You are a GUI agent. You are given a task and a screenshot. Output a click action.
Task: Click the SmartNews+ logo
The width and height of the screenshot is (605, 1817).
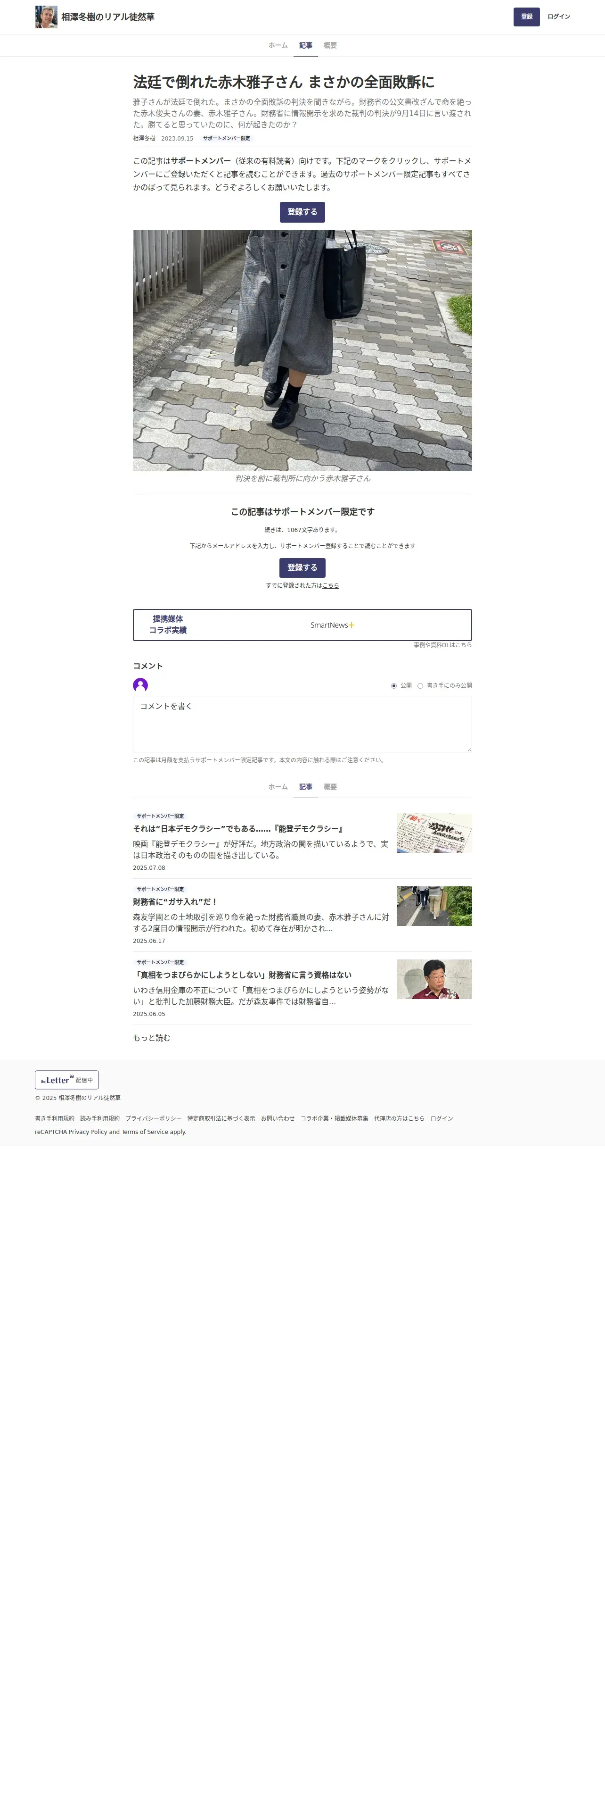pyautogui.click(x=333, y=625)
